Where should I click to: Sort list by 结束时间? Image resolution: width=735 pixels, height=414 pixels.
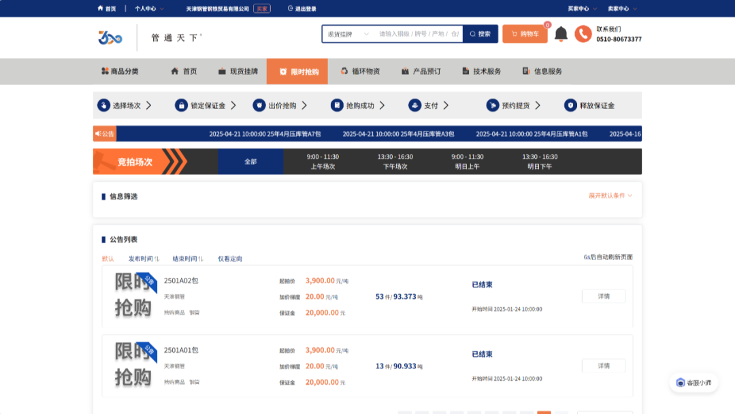(x=188, y=259)
